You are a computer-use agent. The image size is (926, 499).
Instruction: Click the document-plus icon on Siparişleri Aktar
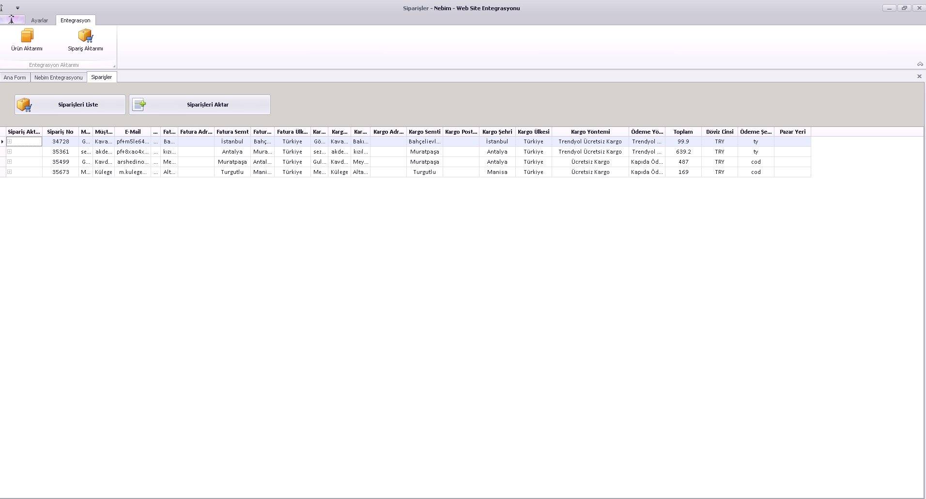point(139,105)
